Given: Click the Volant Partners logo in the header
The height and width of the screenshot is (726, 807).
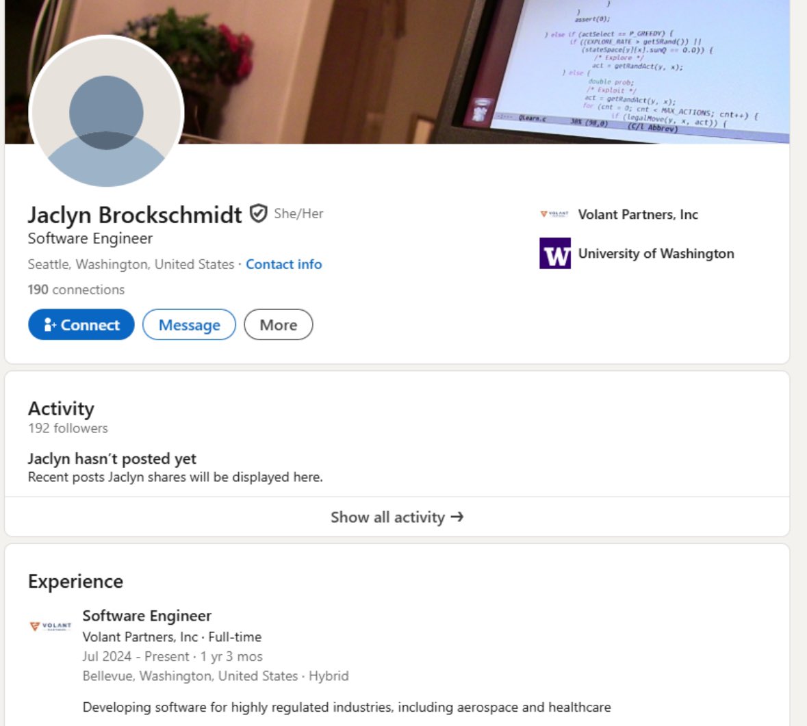Looking at the screenshot, I should pos(554,214).
